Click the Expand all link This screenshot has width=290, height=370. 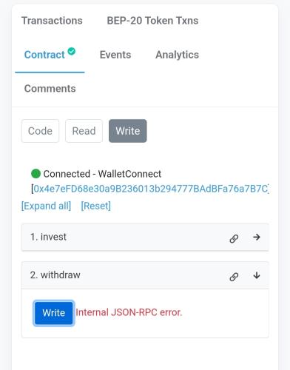(x=46, y=206)
